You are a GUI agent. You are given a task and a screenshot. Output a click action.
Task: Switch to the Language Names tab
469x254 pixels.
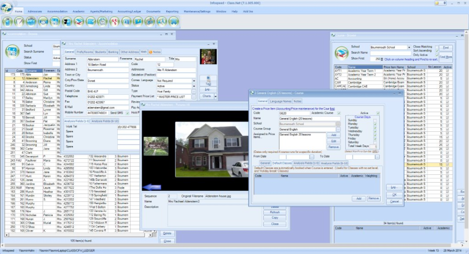[x=280, y=101]
